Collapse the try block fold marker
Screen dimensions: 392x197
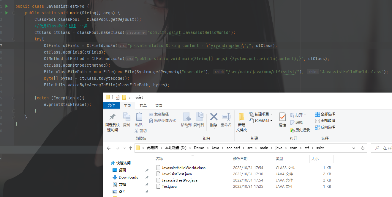click(14, 39)
